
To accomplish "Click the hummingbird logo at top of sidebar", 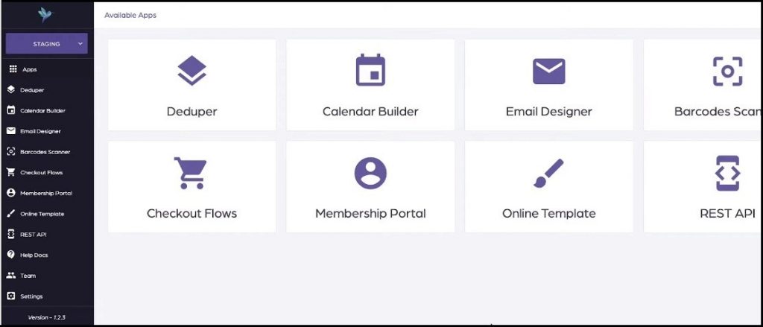I will click(x=45, y=15).
